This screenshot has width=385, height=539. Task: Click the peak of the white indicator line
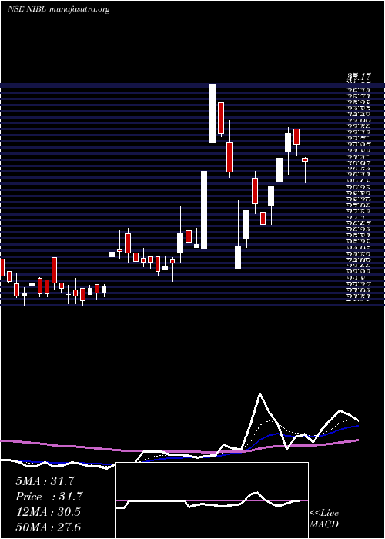tap(260, 394)
